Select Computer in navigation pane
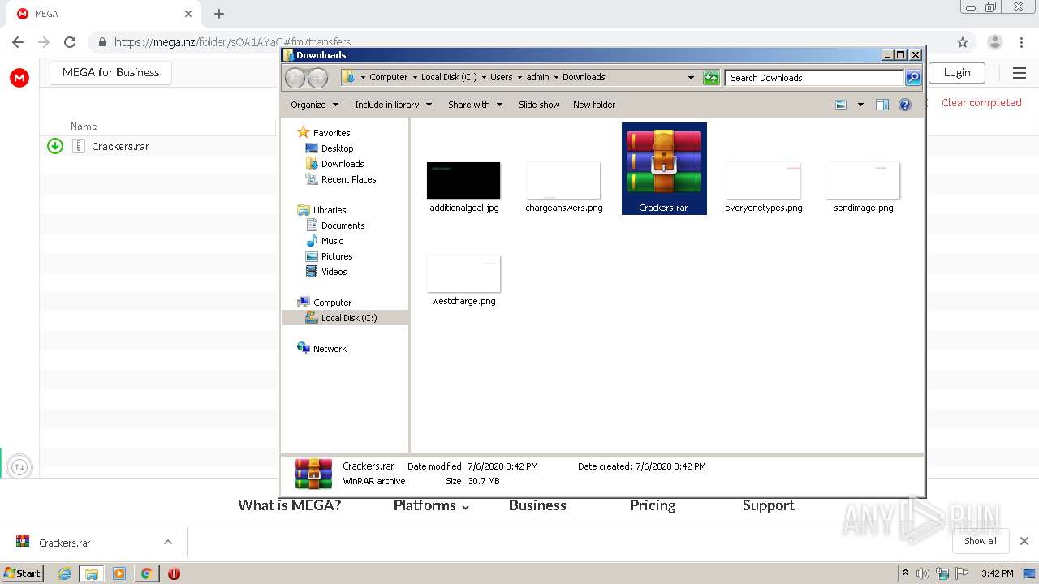This screenshot has width=1039, height=584. click(332, 303)
